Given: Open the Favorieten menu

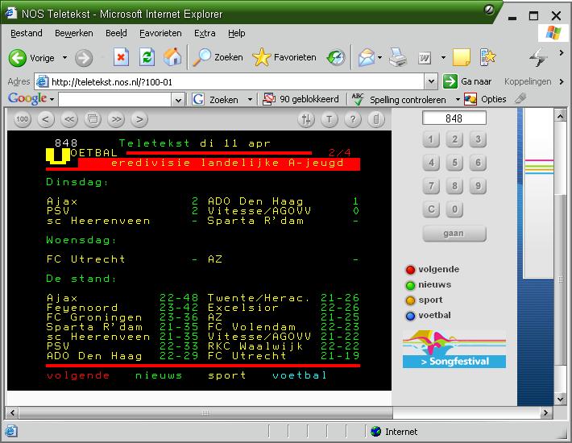Looking at the screenshot, I should 160,33.
